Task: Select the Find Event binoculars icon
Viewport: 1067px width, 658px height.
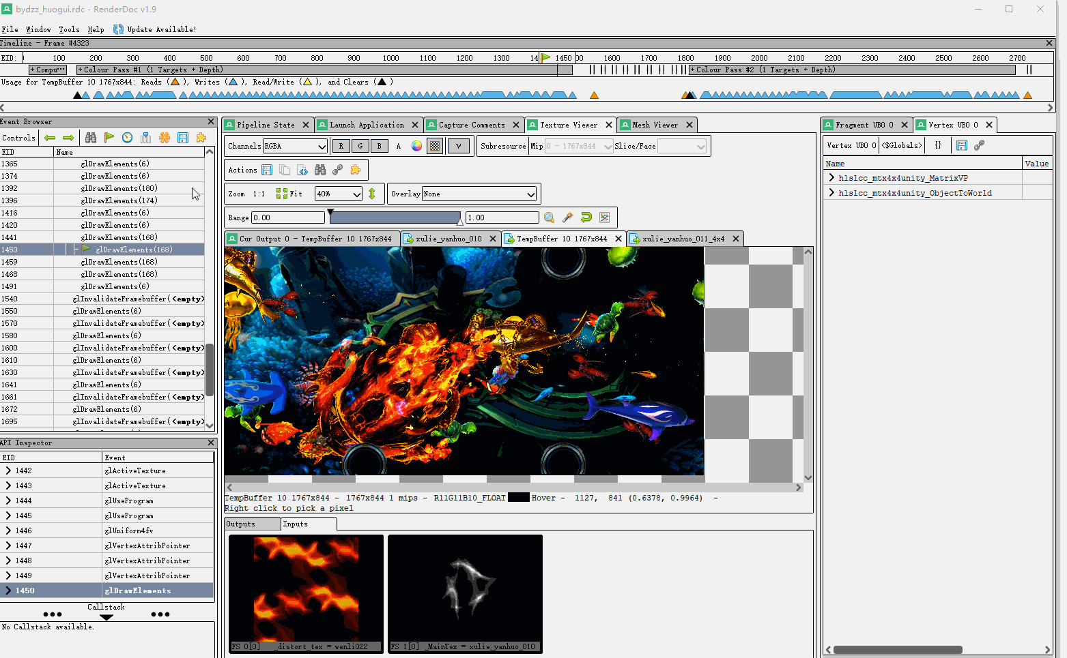Action: [x=90, y=138]
